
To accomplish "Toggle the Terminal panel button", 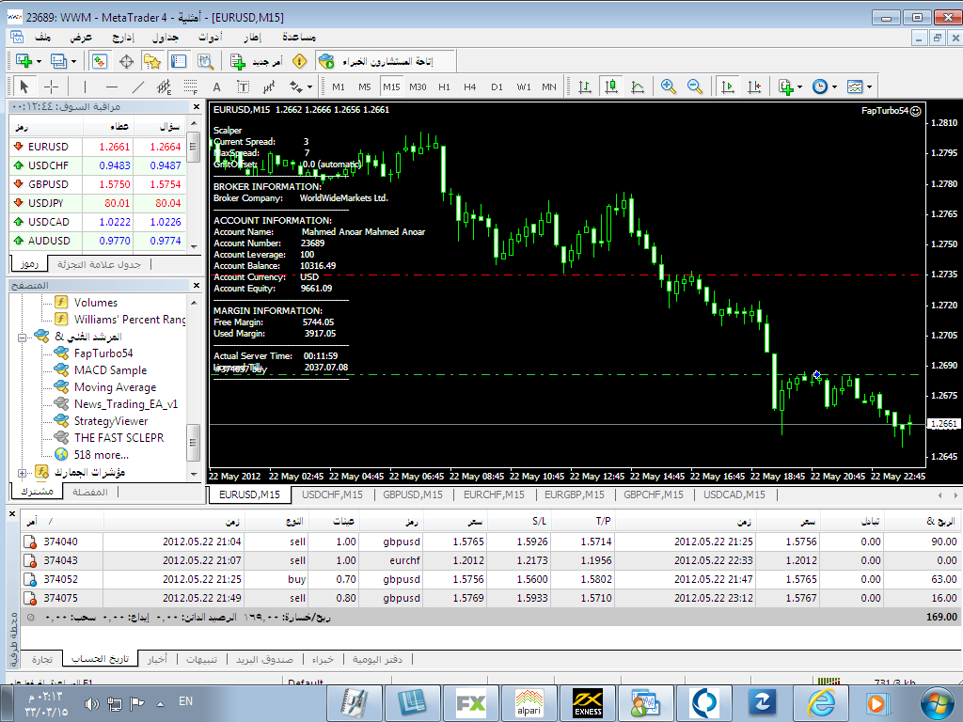I will [179, 61].
